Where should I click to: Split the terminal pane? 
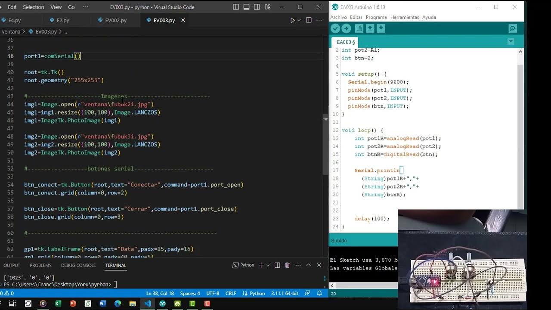277,265
